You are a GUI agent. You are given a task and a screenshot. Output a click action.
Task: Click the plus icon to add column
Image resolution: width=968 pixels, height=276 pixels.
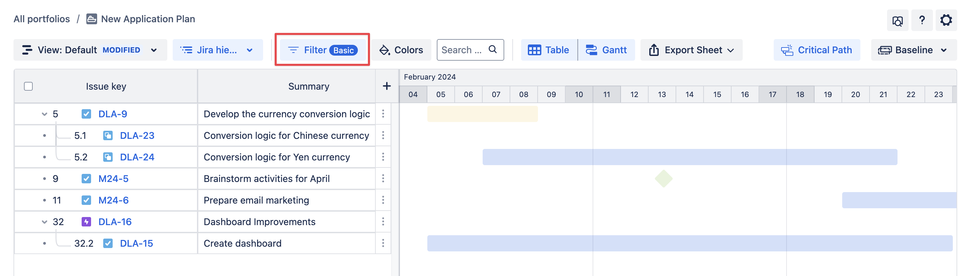point(386,86)
